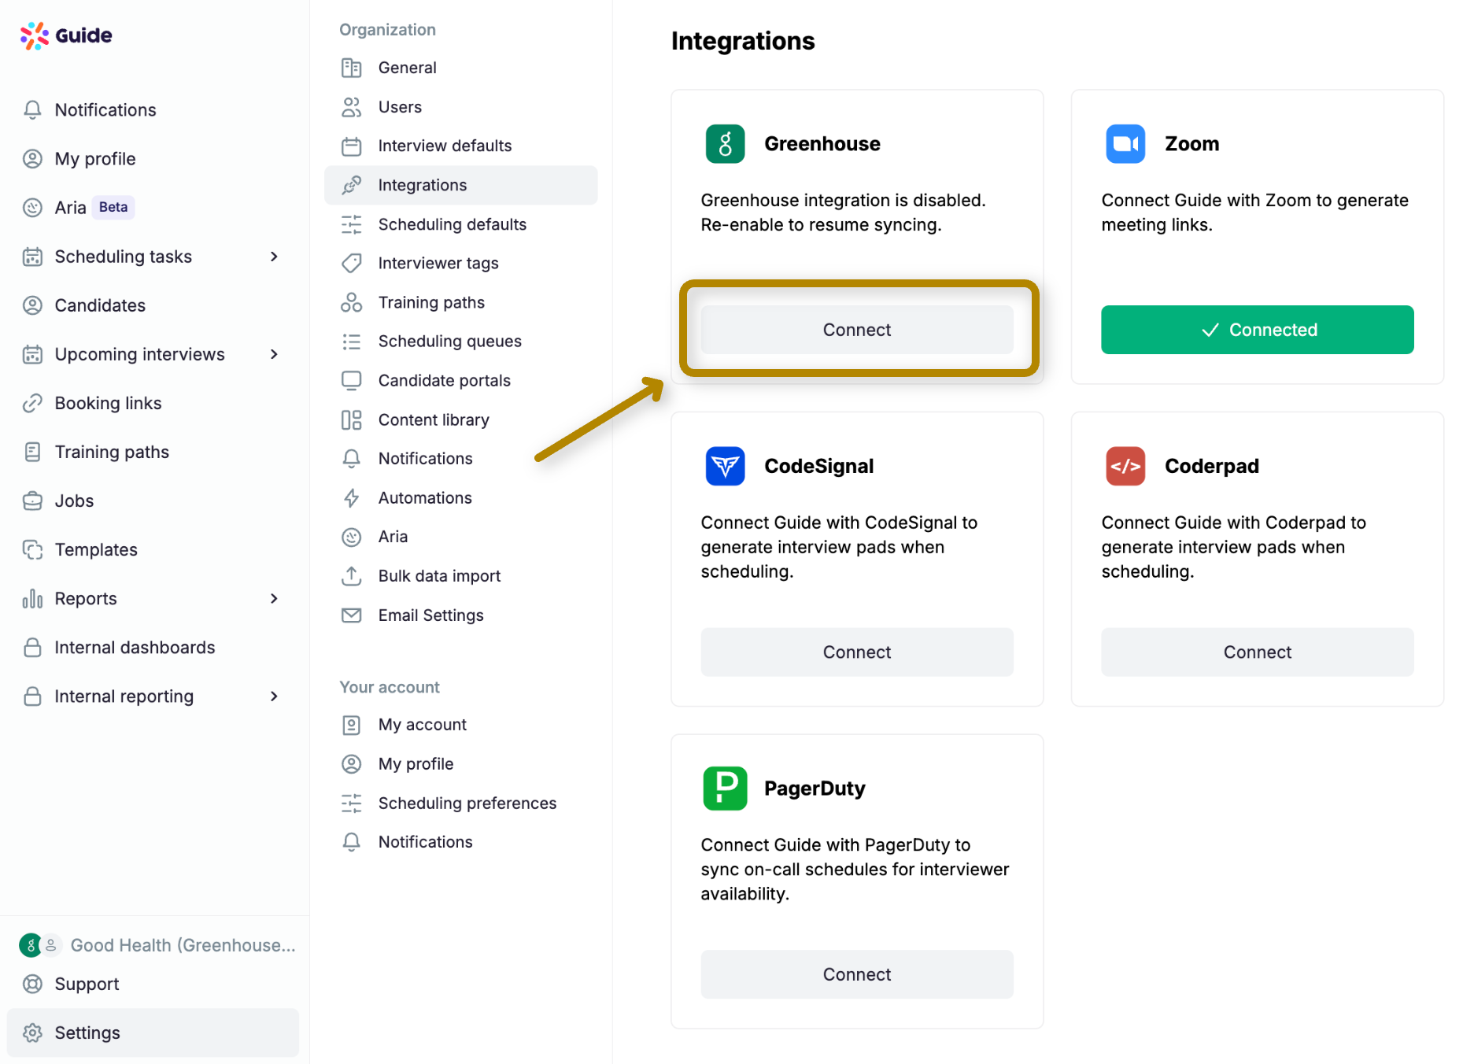Connect the Greenhouse integration

(x=856, y=330)
